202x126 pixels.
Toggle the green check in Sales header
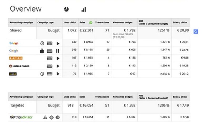point(91,23)
